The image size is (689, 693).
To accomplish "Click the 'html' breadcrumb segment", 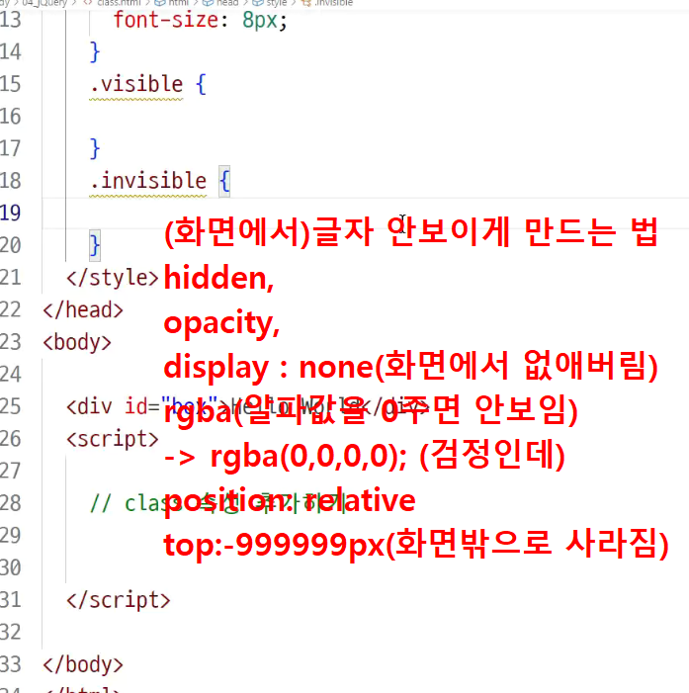I will click(179, 3).
